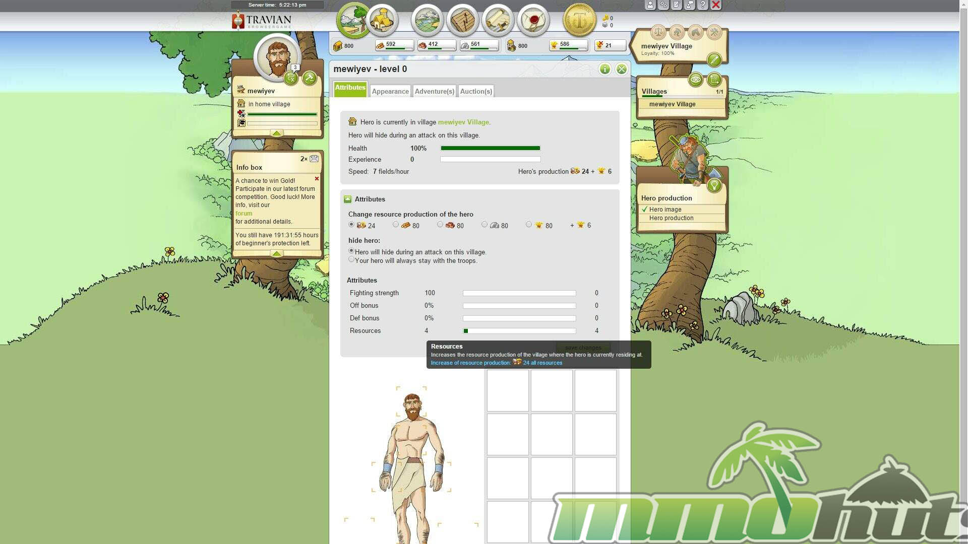The width and height of the screenshot is (968, 544).
Task: Switch to the Auction(s) tab
Action: 476,91
